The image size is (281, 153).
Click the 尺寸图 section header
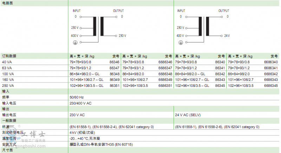click(x=7, y=150)
